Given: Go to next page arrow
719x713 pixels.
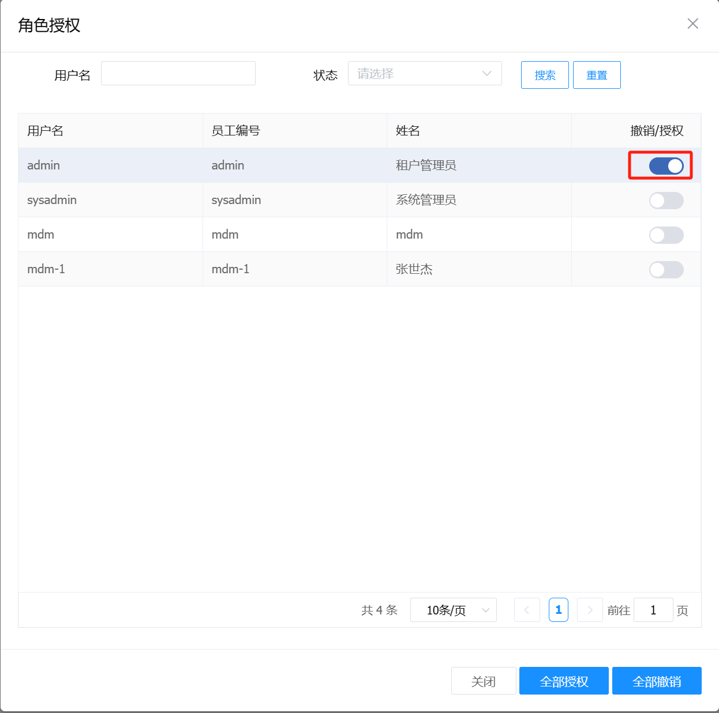Looking at the screenshot, I should click(x=590, y=610).
